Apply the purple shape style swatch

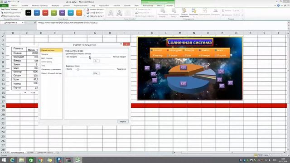[62, 13]
